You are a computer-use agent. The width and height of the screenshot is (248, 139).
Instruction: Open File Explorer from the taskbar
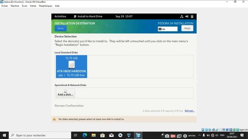tap(94, 136)
